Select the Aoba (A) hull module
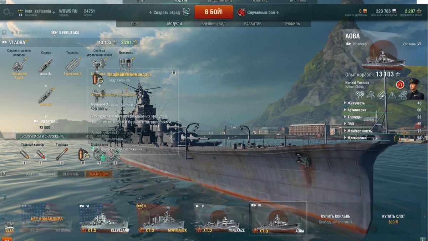The width and height of the screenshot is (428, 241). [46, 66]
